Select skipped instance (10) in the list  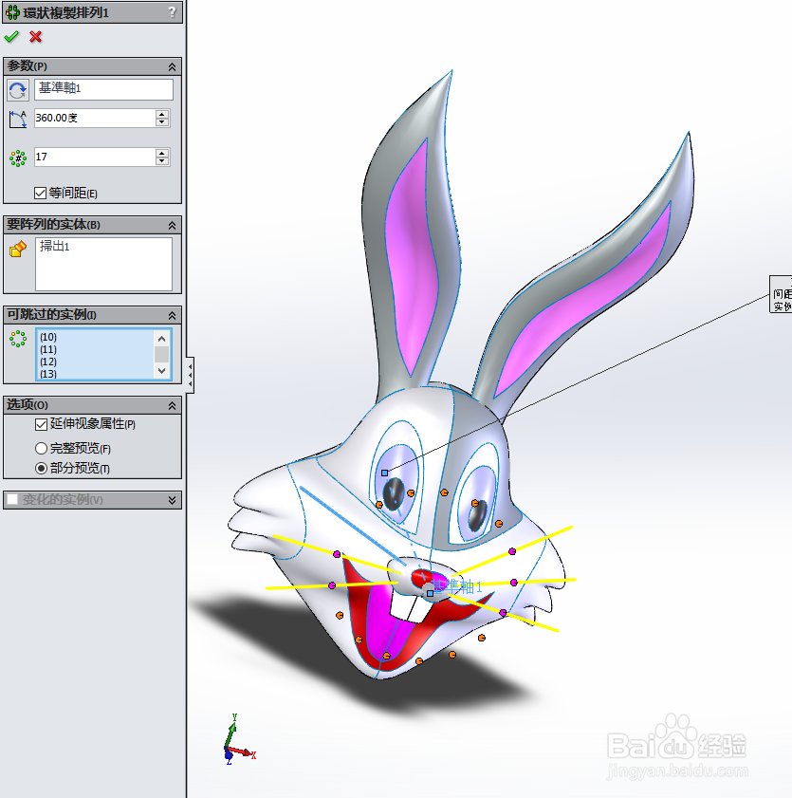(x=48, y=337)
